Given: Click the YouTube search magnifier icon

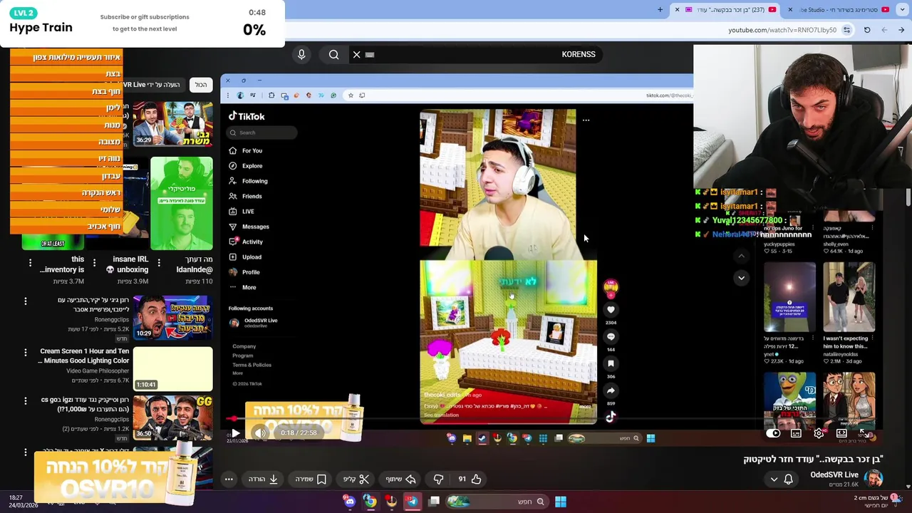Looking at the screenshot, I should [333, 54].
